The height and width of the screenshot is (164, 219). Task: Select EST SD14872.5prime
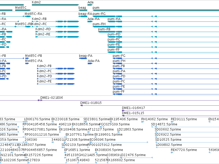pos(164,124)
